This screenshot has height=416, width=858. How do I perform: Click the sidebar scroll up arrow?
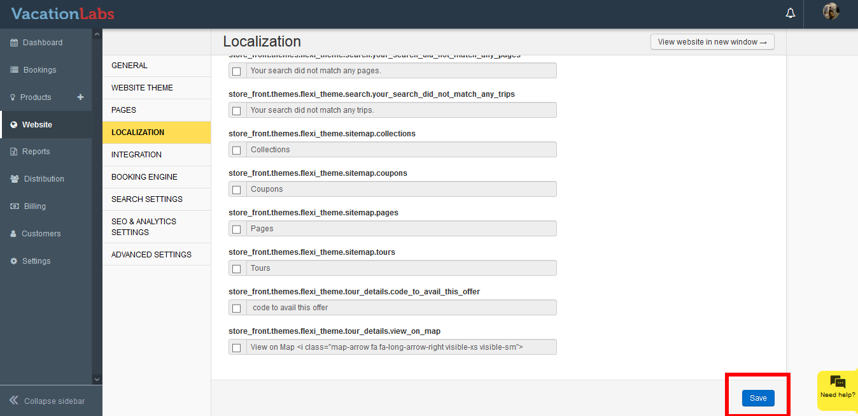pos(97,34)
